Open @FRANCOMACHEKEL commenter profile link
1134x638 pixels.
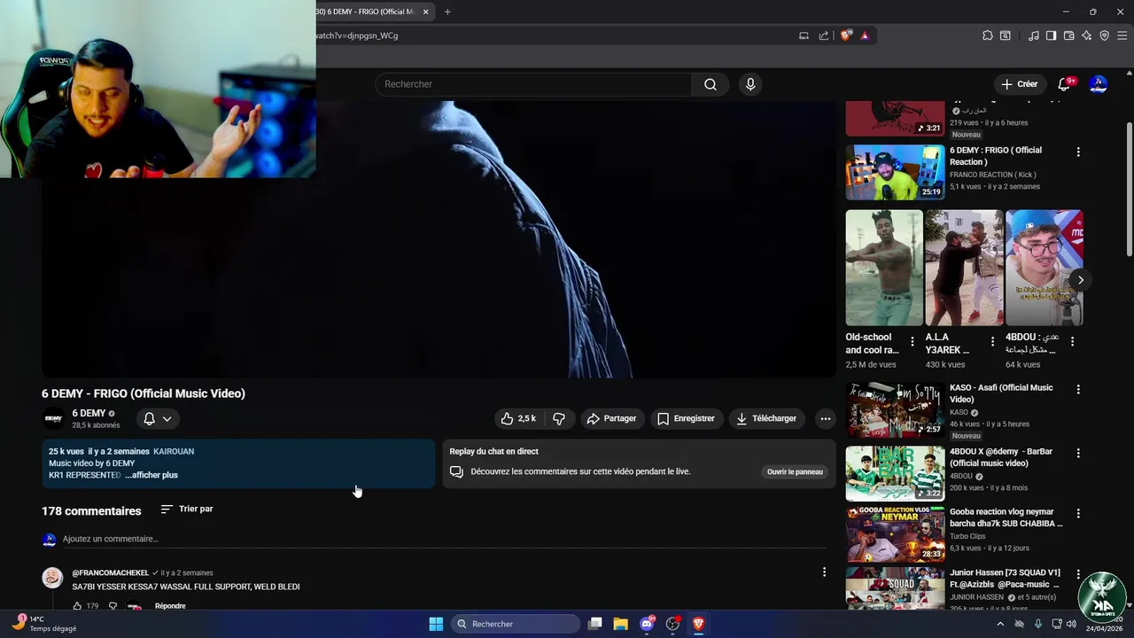(x=111, y=573)
